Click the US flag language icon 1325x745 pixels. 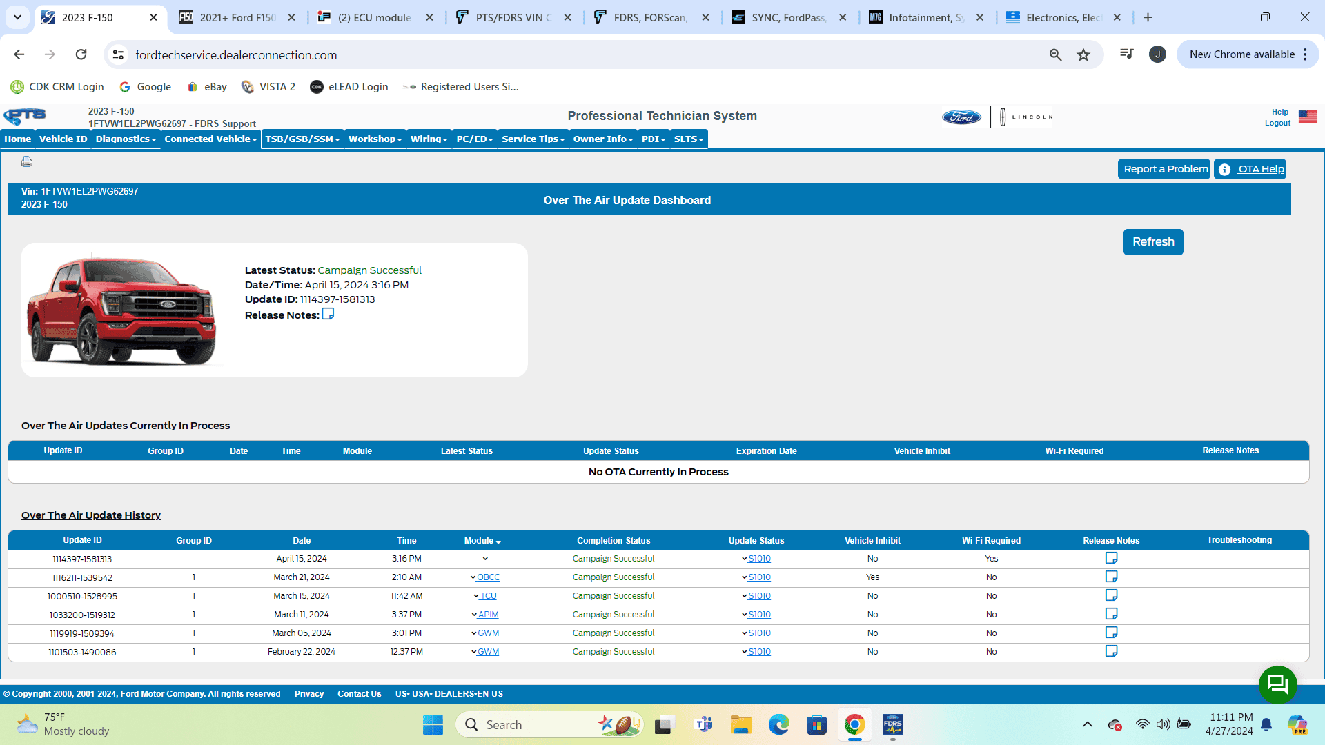[1308, 117]
